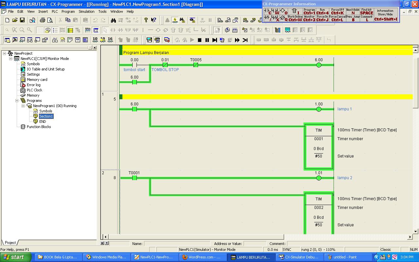Open the Insert menu

tap(43, 11)
